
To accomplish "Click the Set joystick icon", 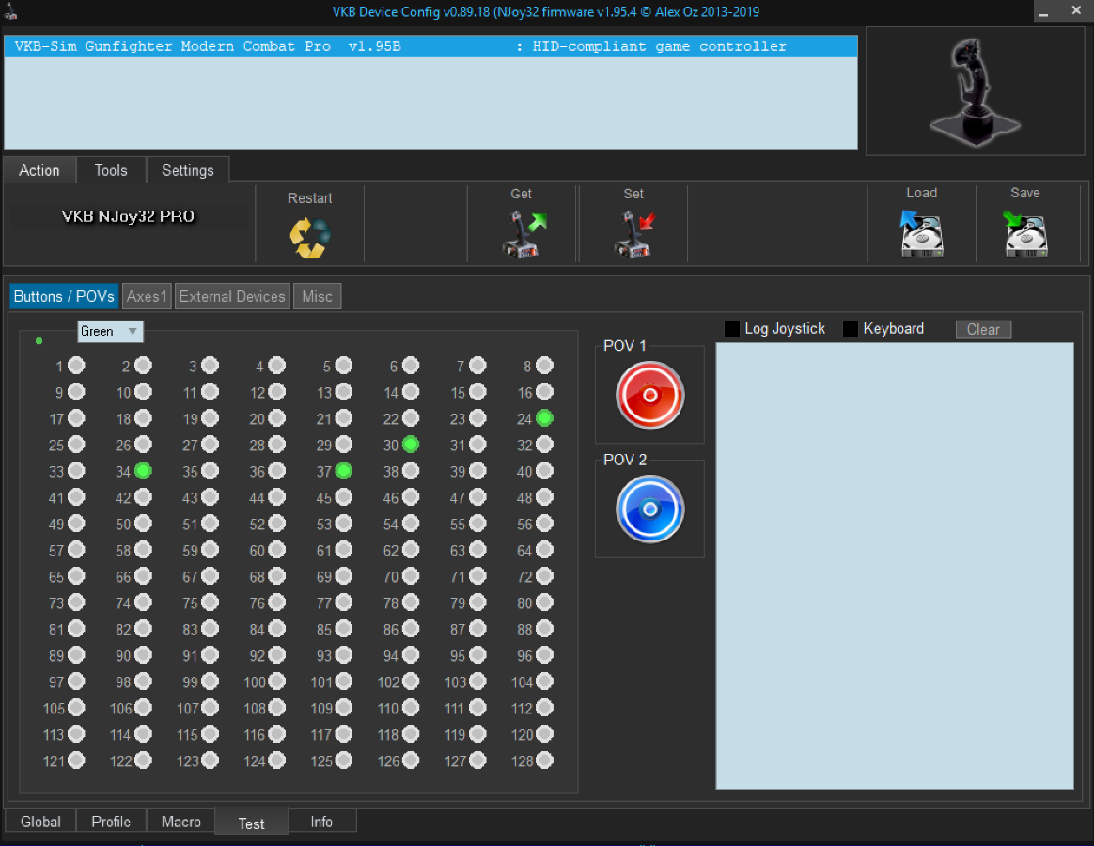I will [634, 234].
